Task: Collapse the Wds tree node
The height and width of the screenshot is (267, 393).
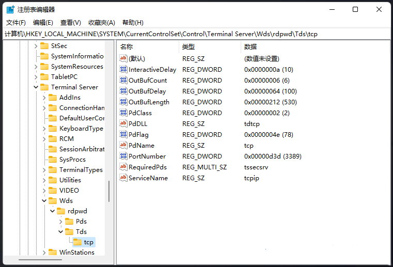Action: click(x=44, y=200)
